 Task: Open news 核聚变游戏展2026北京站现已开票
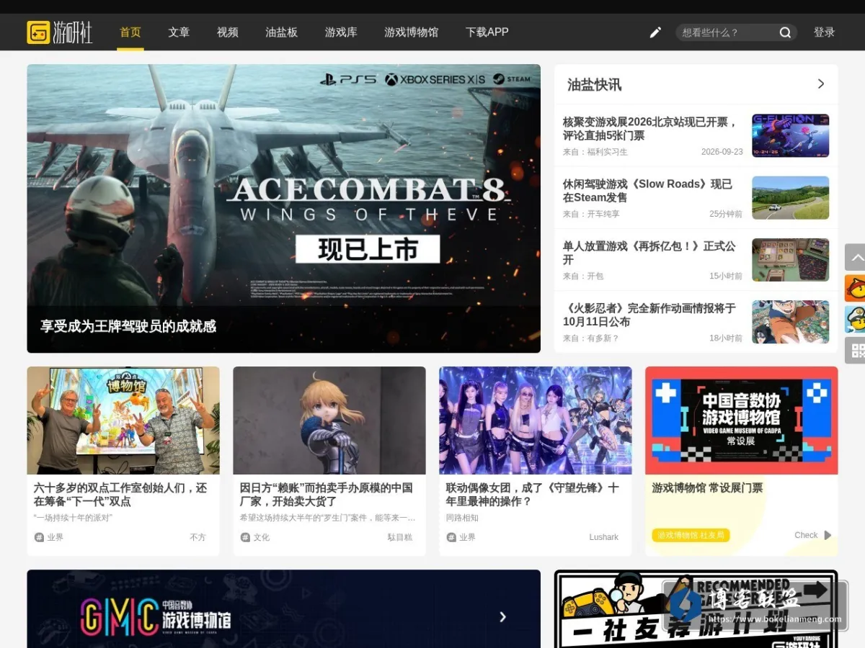click(649, 129)
